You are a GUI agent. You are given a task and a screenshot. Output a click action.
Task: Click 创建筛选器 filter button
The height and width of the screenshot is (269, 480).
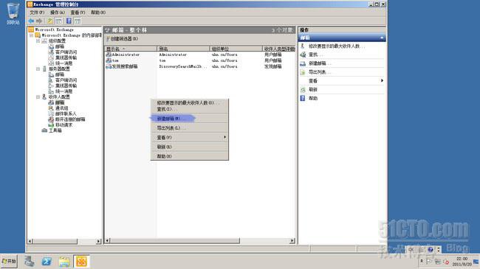point(122,39)
